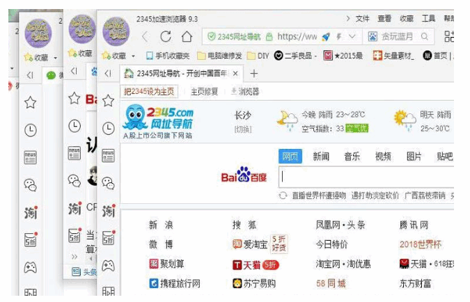Click the rocket acceleration icon in address bar

click(x=326, y=37)
